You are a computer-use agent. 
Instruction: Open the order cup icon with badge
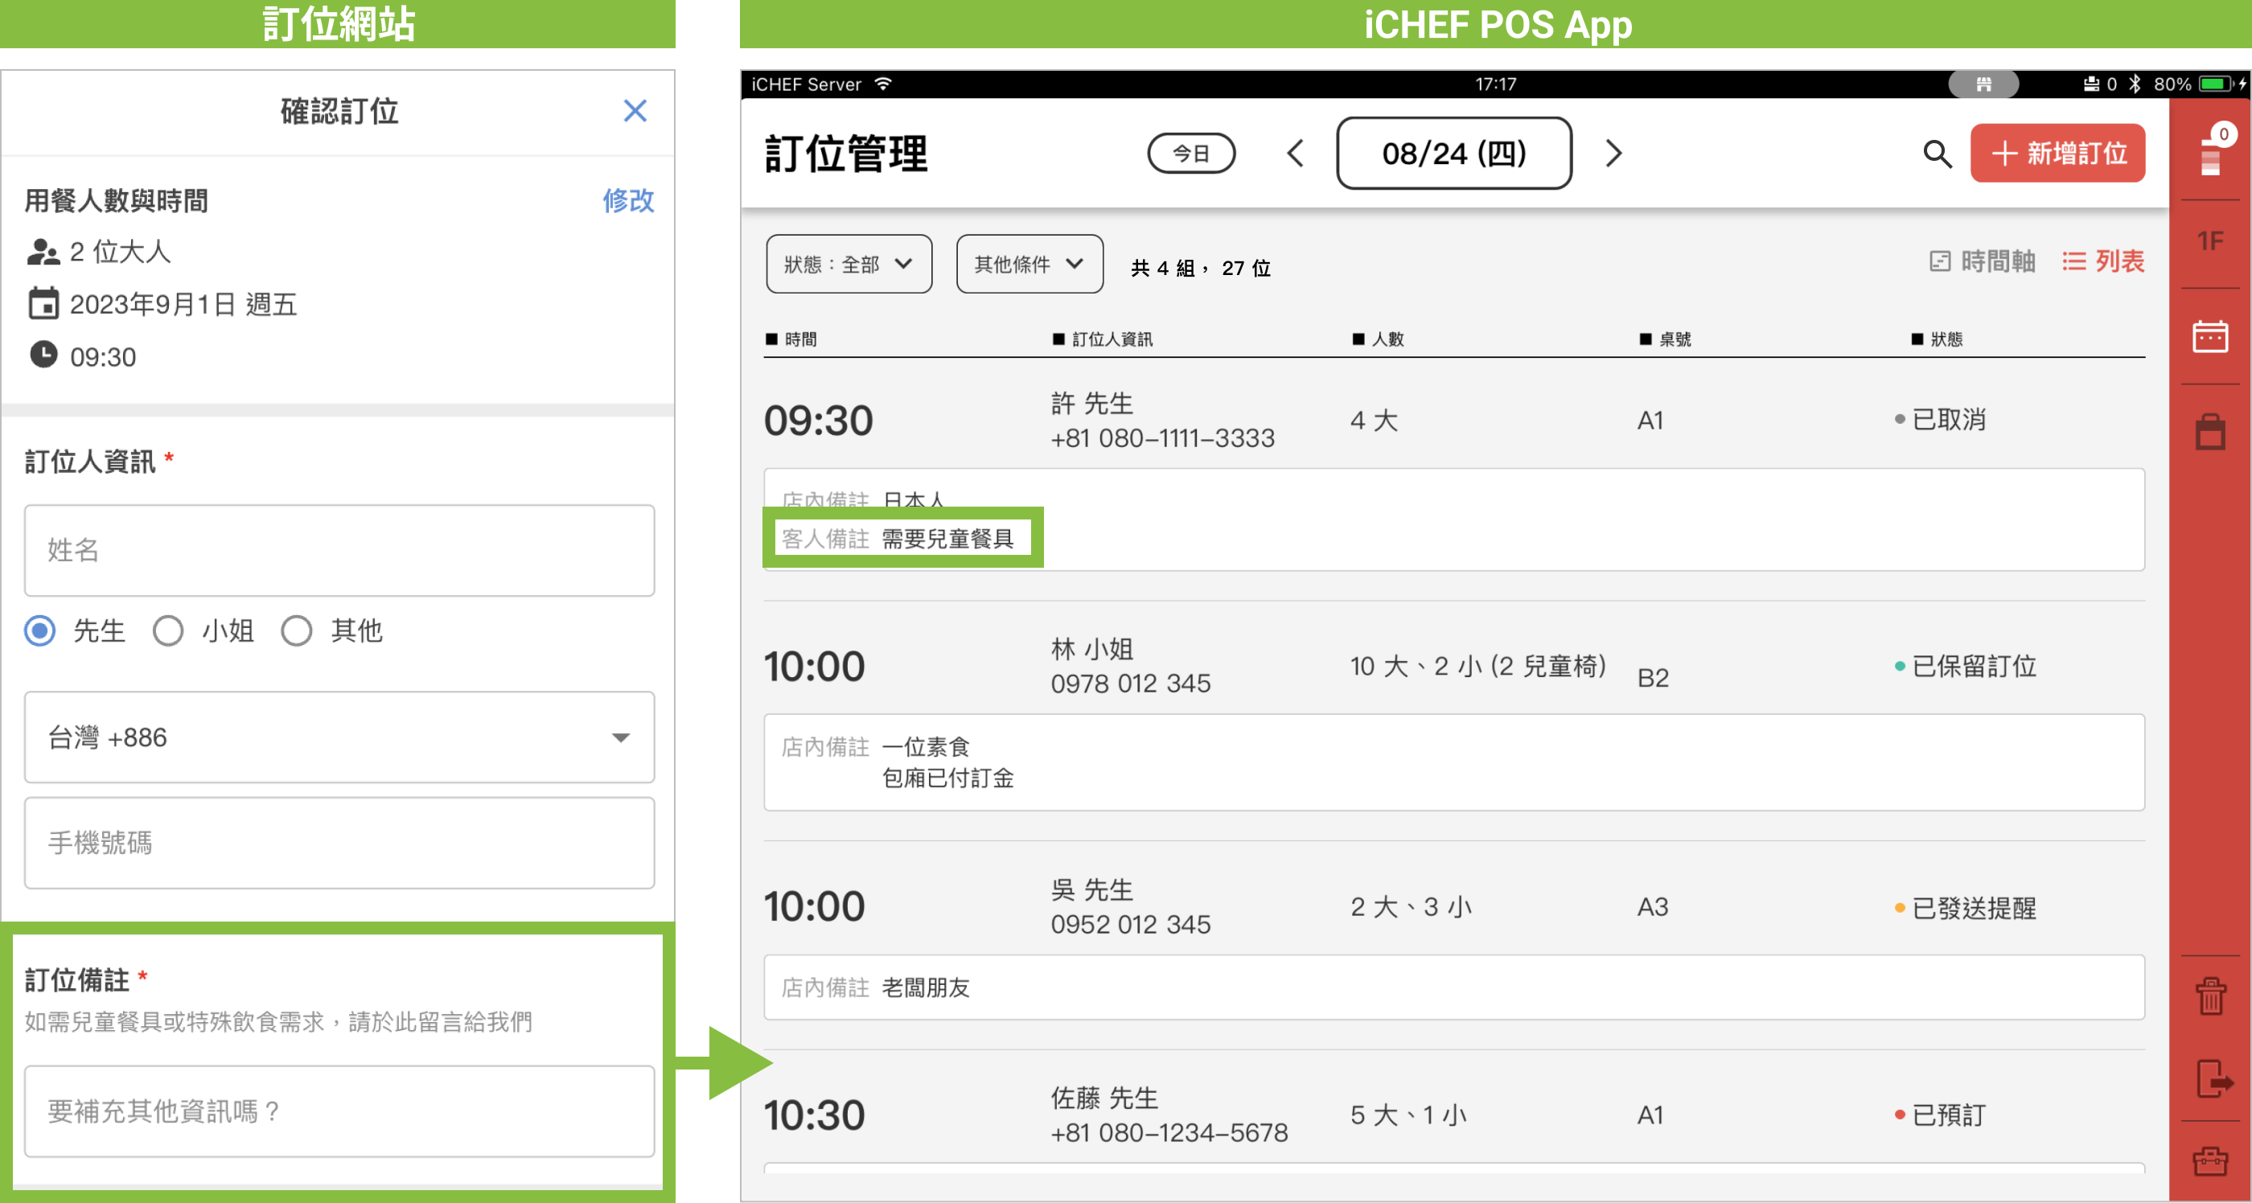[2211, 154]
